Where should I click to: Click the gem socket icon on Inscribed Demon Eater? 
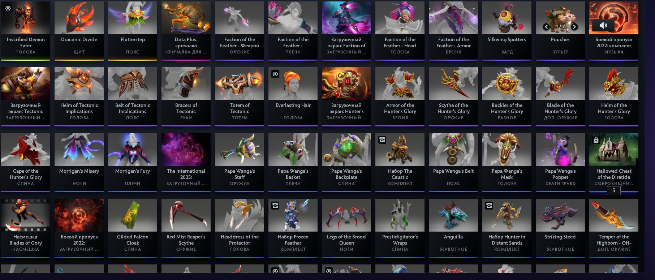[x=8, y=8]
